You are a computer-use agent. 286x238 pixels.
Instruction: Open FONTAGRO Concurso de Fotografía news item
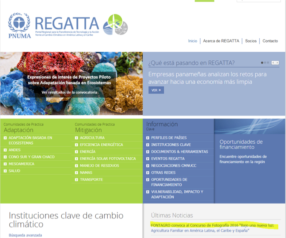(x=212, y=228)
